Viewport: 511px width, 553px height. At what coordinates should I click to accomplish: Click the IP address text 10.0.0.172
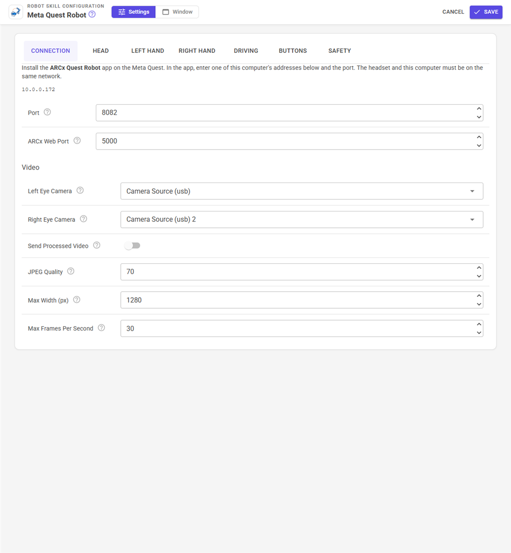[x=38, y=90]
